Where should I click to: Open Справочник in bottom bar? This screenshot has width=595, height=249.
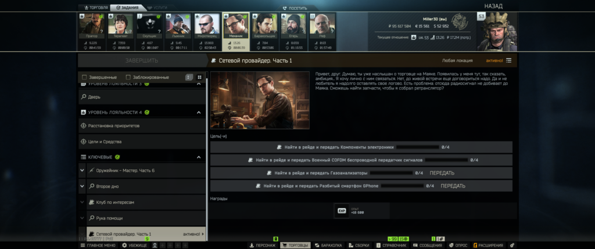(x=391, y=245)
